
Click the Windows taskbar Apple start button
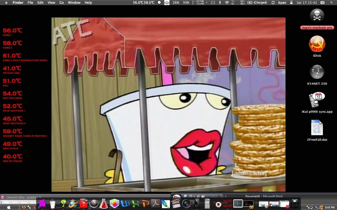pos(9,207)
